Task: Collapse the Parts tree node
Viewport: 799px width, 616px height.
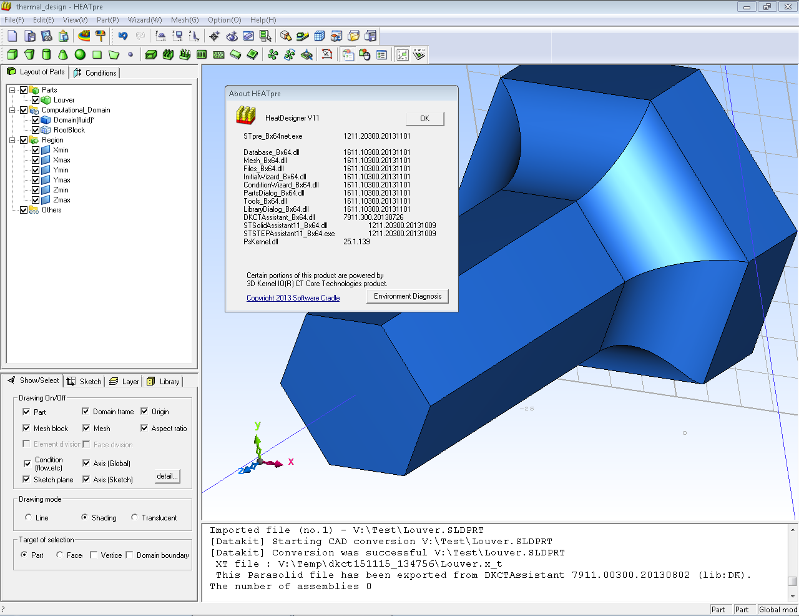Action: pyautogui.click(x=12, y=90)
